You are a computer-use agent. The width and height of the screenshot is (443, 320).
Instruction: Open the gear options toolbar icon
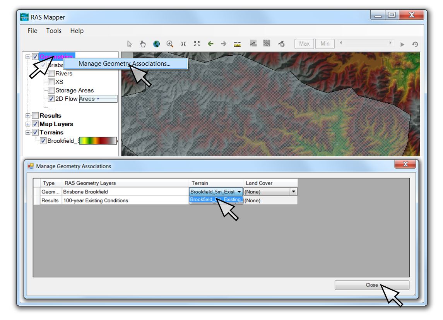281,44
